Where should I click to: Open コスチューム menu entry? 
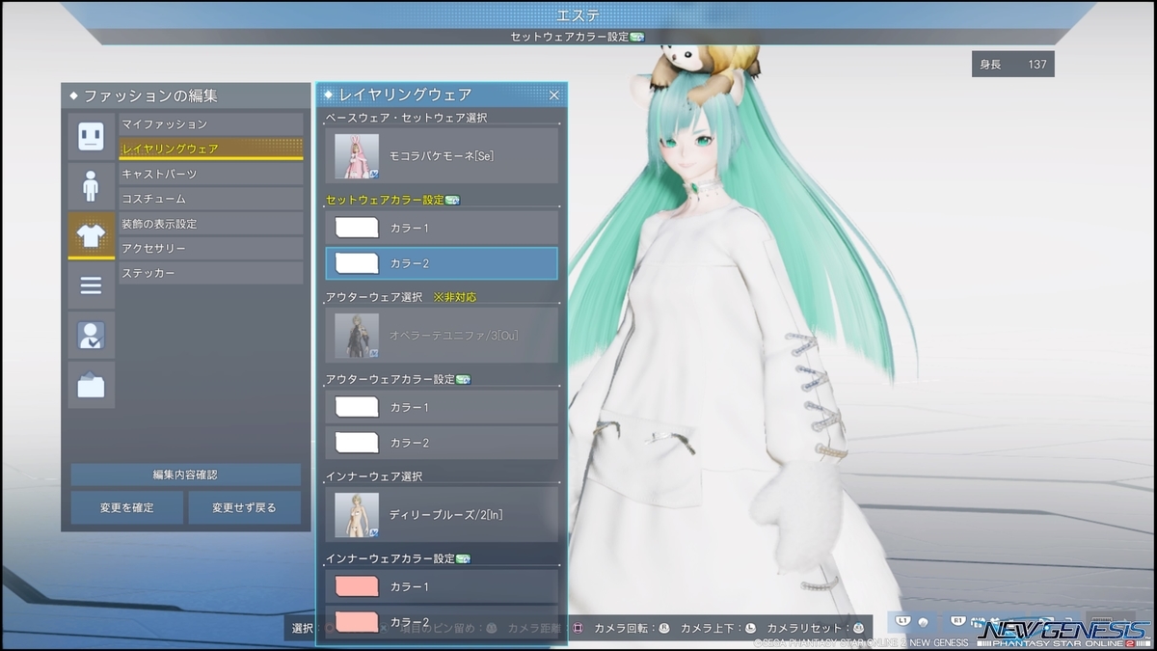point(211,199)
